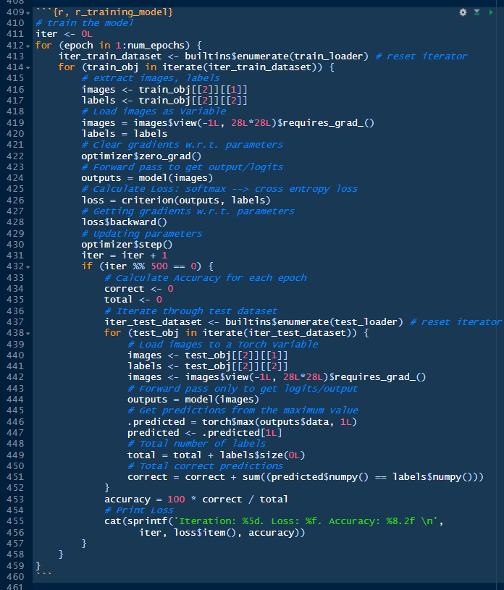This screenshot has height=590, width=504.
Task: Collapse the train_obj loop at line 414
Action: (28, 67)
